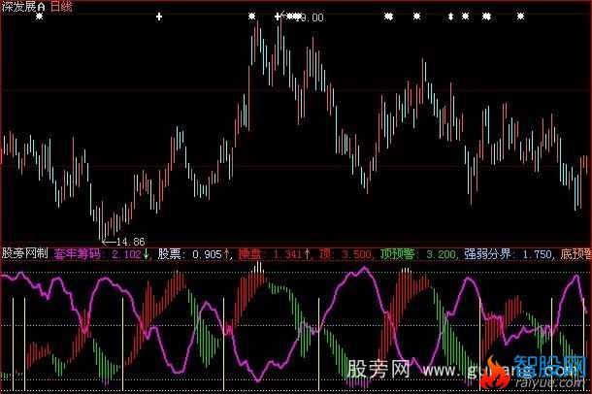Click the 1.750 strength boundary value

(x=537, y=254)
